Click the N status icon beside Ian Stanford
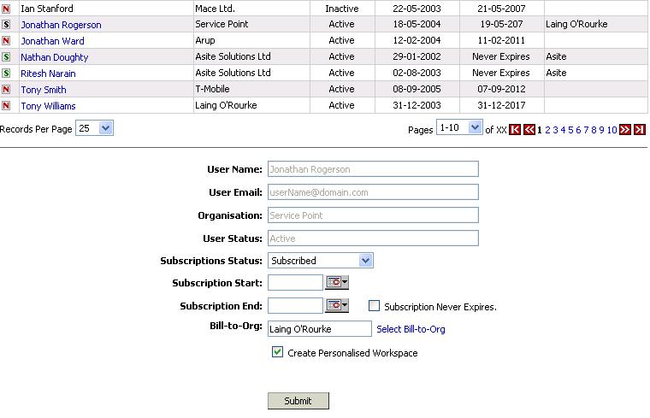Viewport: 650px width, 418px height. pos(6,9)
